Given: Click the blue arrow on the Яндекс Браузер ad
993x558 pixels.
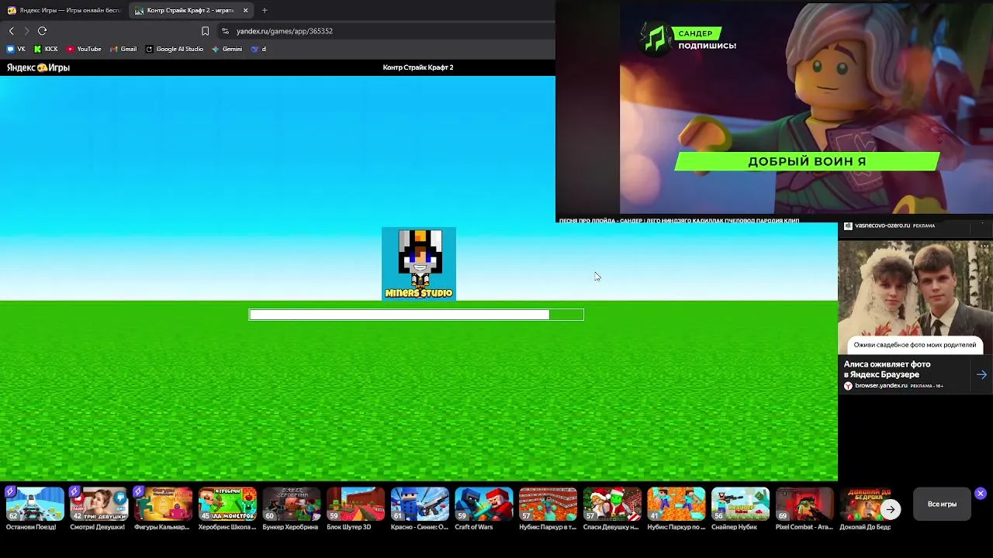Looking at the screenshot, I should [981, 374].
